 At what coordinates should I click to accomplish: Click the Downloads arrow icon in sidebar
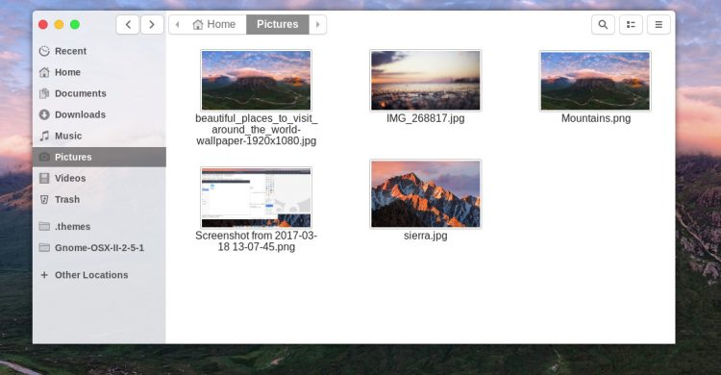[44, 114]
